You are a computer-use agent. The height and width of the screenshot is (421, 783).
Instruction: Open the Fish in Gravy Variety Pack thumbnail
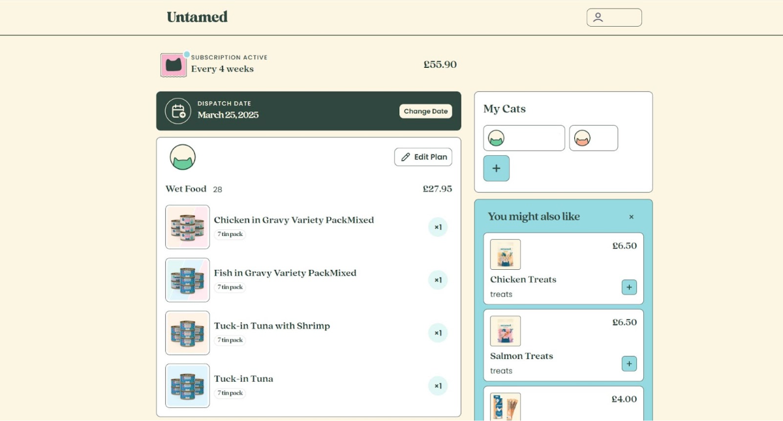187,280
